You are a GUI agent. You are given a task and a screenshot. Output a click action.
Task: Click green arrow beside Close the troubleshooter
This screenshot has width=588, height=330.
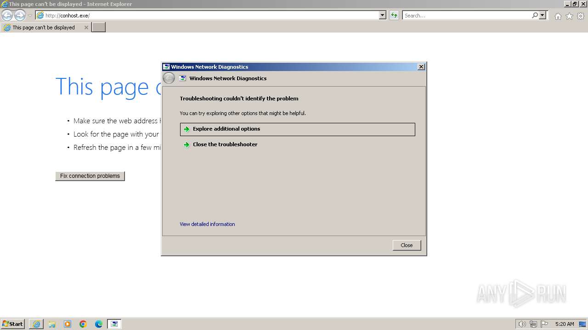coord(187,145)
